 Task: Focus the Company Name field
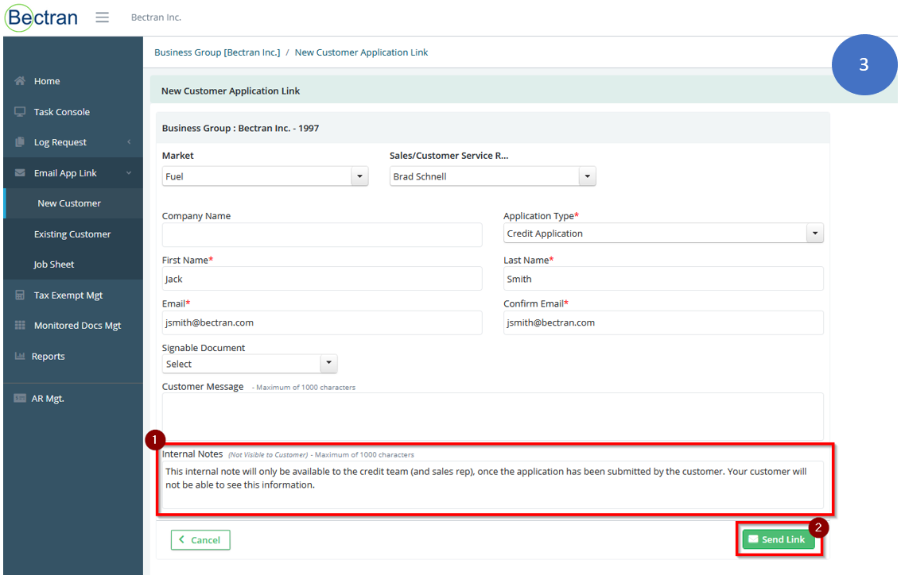click(x=322, y=234)
